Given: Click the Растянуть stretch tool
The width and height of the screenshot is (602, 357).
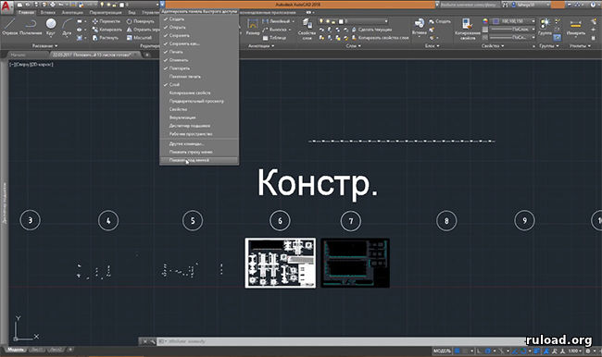Looking at the screenshot, I should [106, 38].
